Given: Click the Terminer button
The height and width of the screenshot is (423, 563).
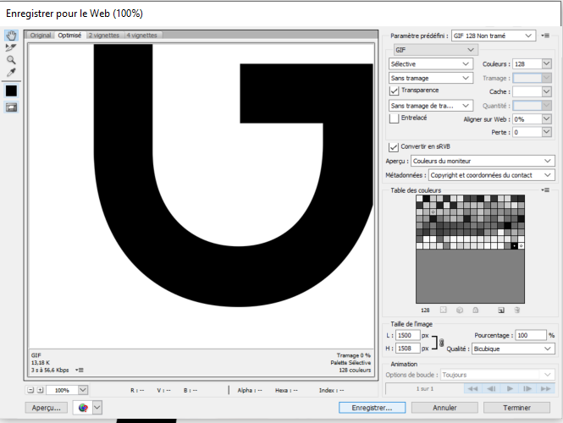Looking at the screenshot, I should pos(516,408).
